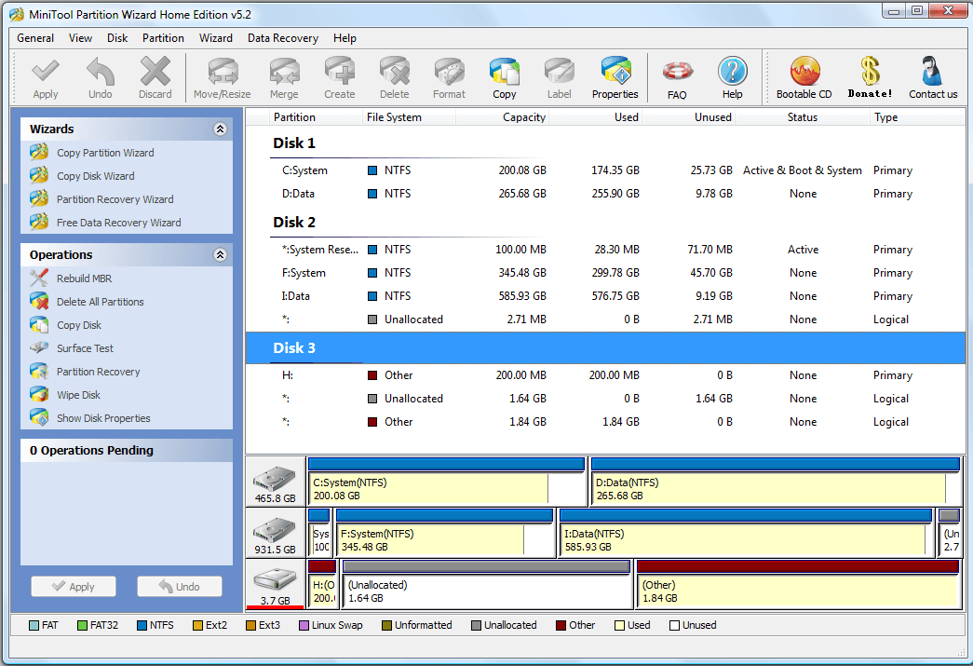Select the 3.7 GB disk icon
The height and width of the screenshot is (666, 973).
(x=275, y=585)
